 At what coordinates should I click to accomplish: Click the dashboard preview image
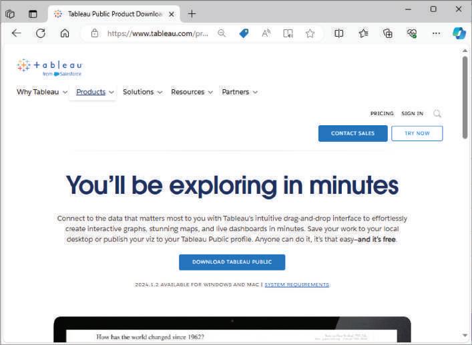[232, 329]
